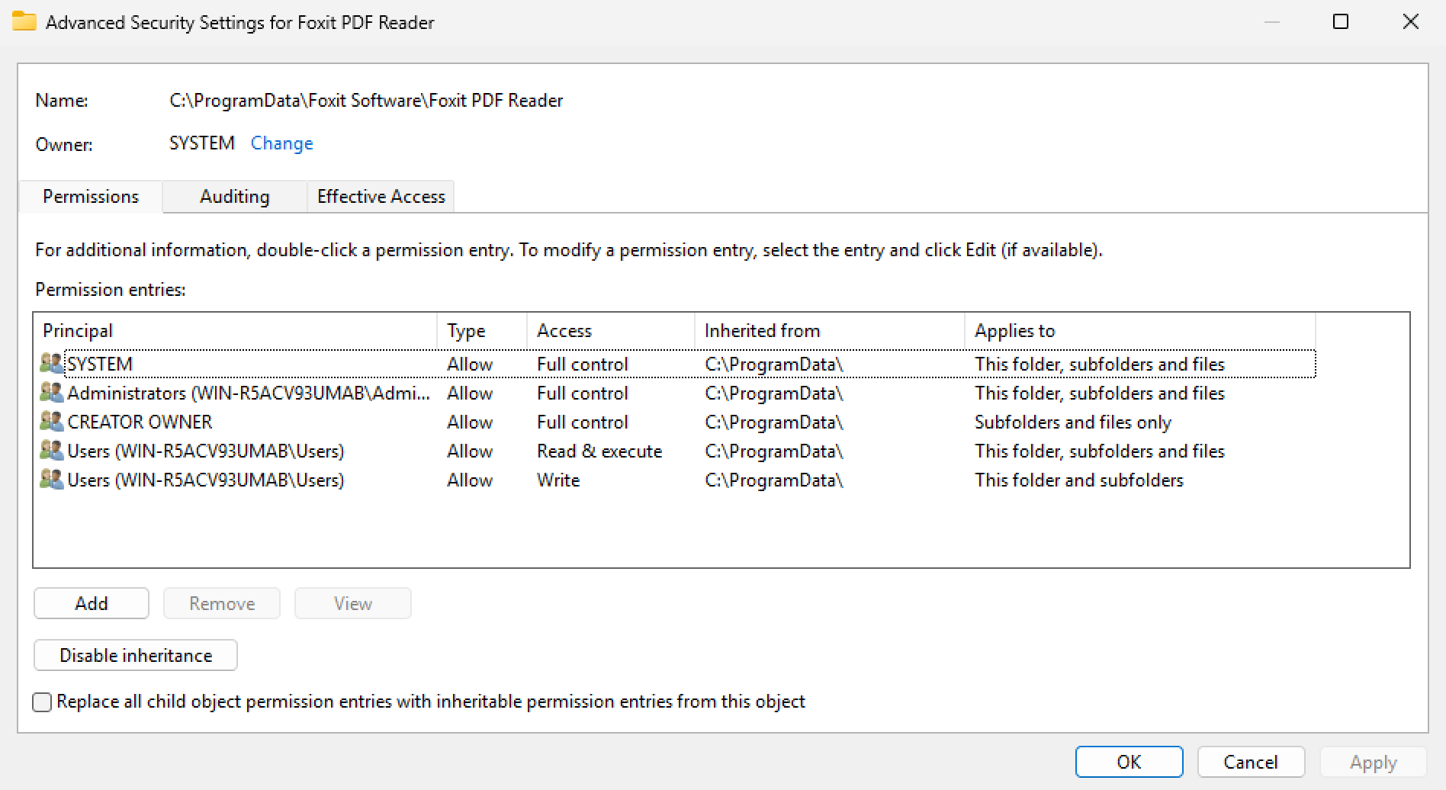Viewport: 1446px width, 790px height.
Task: Select the SYSTEM principal entry
Action: coord(100,364)
